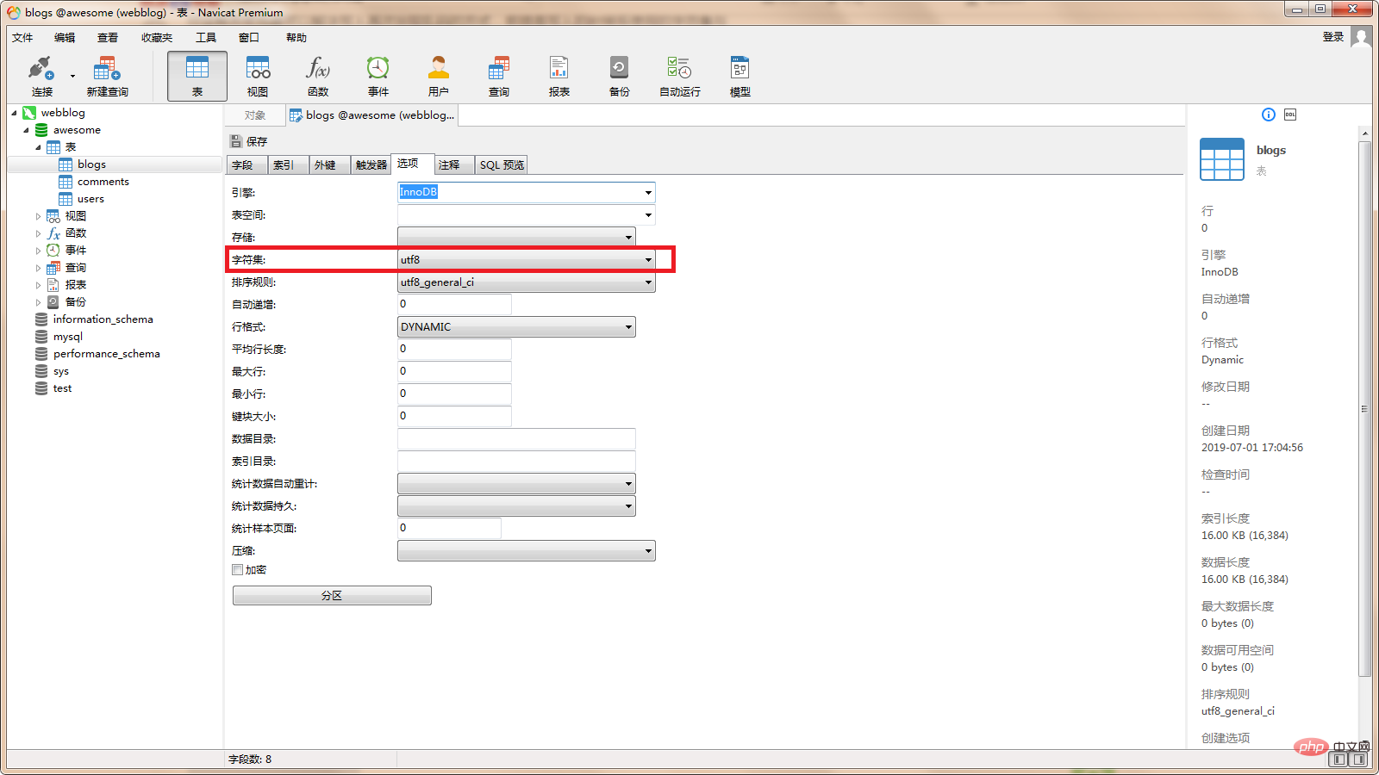Select the mysql database in tree
Image resolution: width=1379 pixels, height=775 pixels.
tap(67, 337)
